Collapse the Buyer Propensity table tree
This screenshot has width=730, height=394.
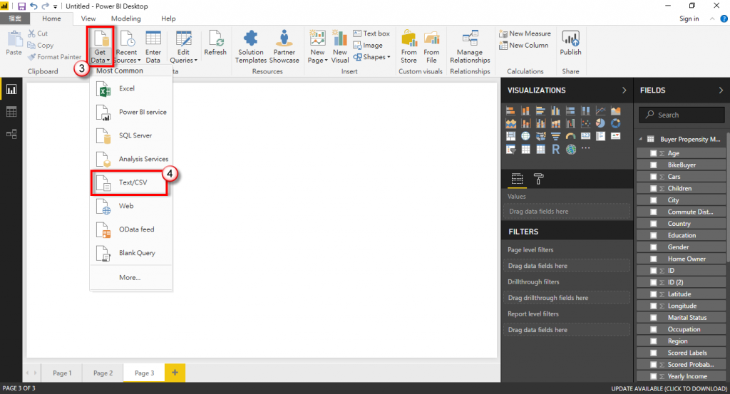coord(641,139)
